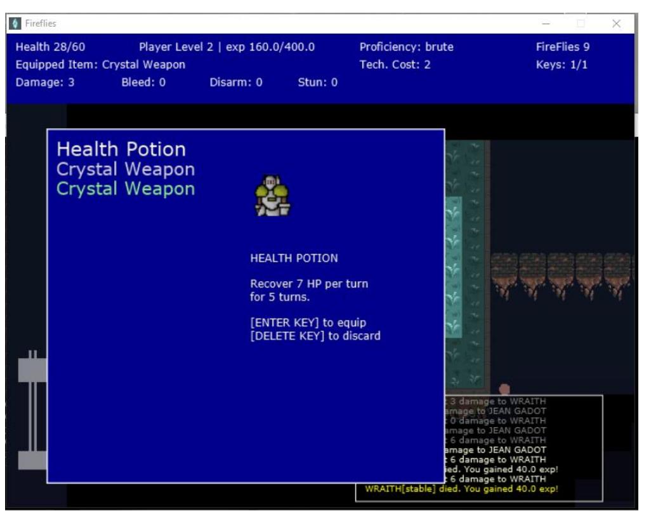The width and height of the screenshot is (651, 511).
Task: Click the health potion item sprite
Action: tap(273, 196)
